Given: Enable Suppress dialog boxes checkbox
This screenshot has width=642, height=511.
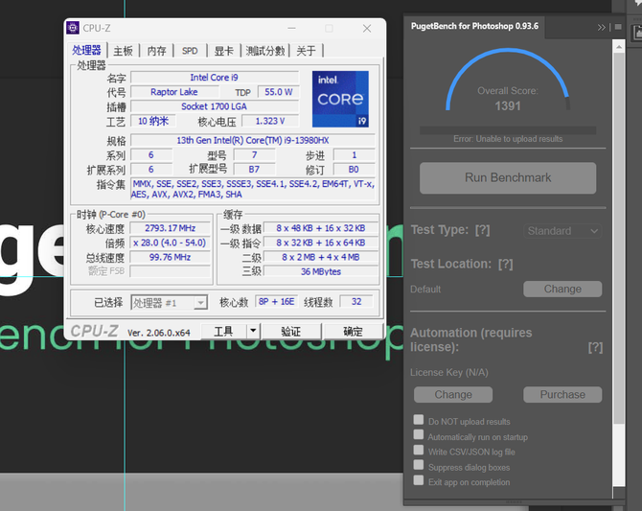Looking at the screenshot, I should (419, 465).
